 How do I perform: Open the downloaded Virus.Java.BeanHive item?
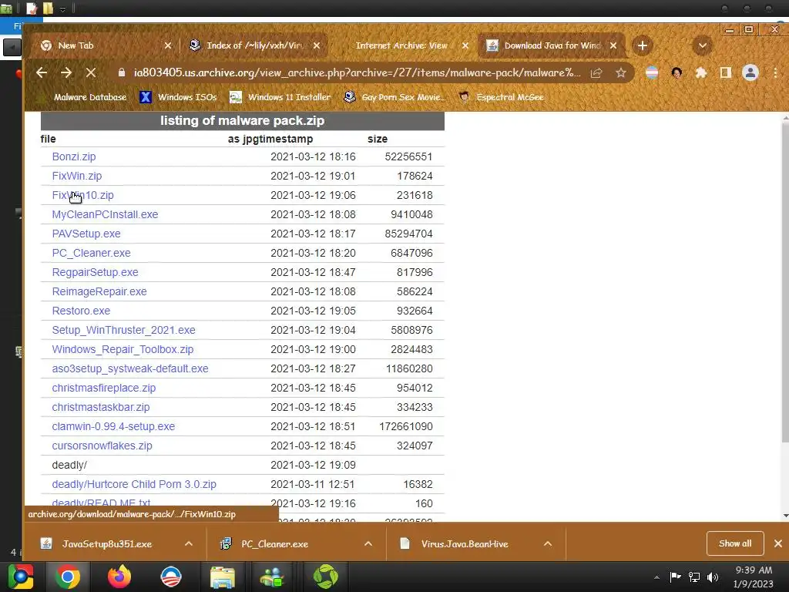[465, 543]
